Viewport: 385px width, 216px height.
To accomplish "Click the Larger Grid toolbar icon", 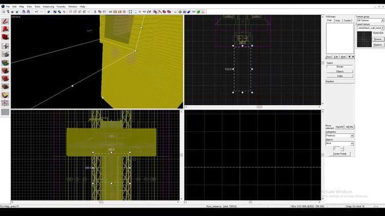I will point(17,12).
